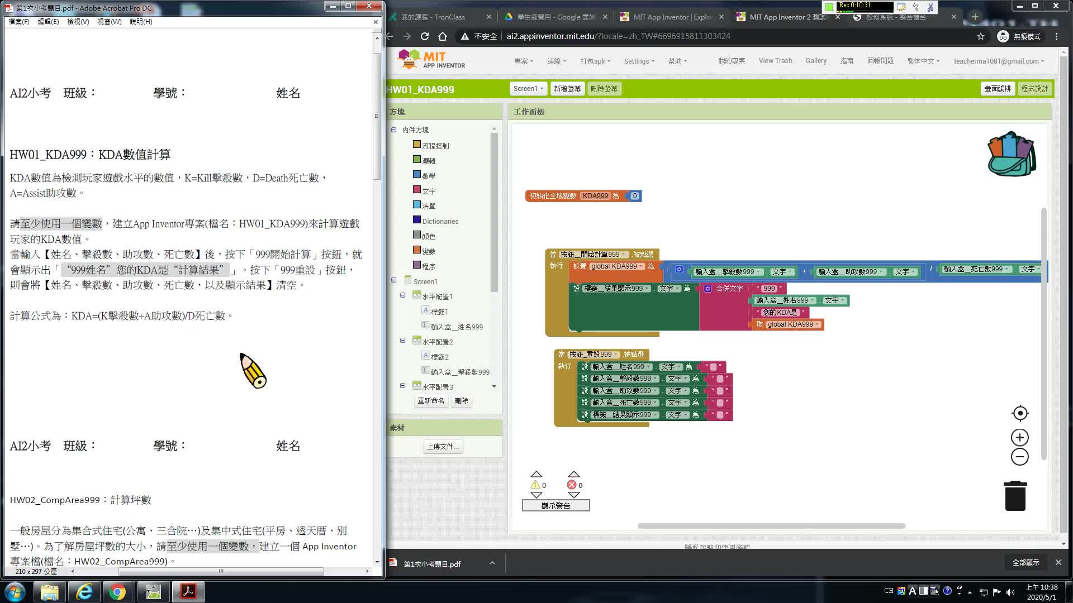
Task: Switch to the Google 雲端 tab
Action: click(x=556, y=17)
